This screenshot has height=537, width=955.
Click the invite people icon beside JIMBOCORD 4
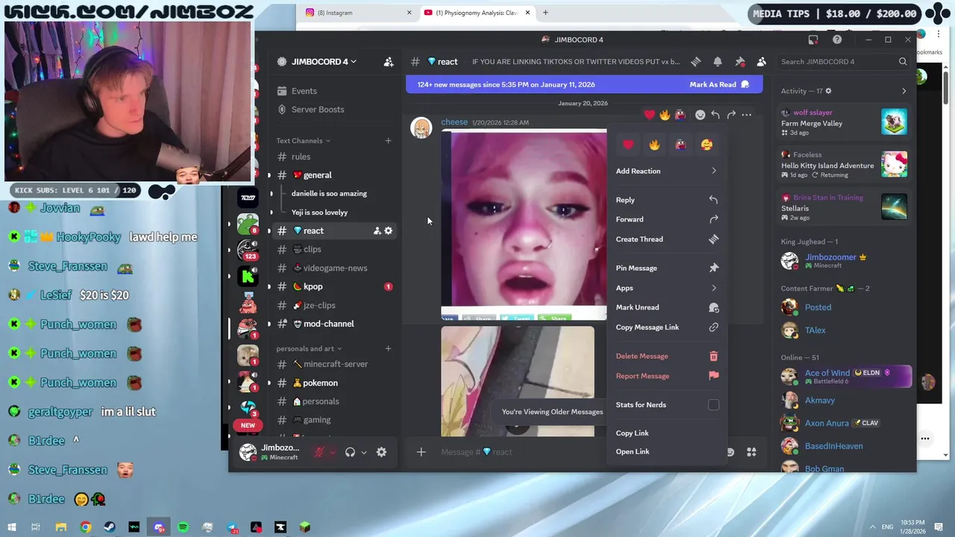coord(388,62)
